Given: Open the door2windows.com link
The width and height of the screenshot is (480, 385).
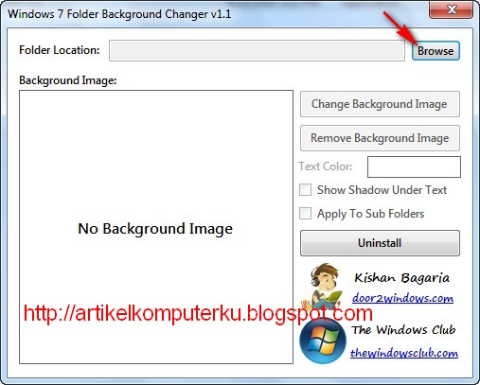Looking at the screenshot, I should 402,298.
